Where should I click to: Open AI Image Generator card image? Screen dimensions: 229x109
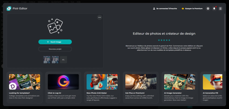[180, 82]
